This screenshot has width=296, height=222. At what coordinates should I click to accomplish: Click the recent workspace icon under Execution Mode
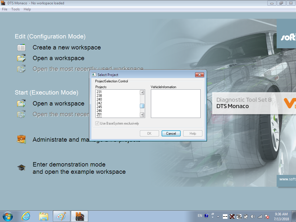(x=21, y=114)
